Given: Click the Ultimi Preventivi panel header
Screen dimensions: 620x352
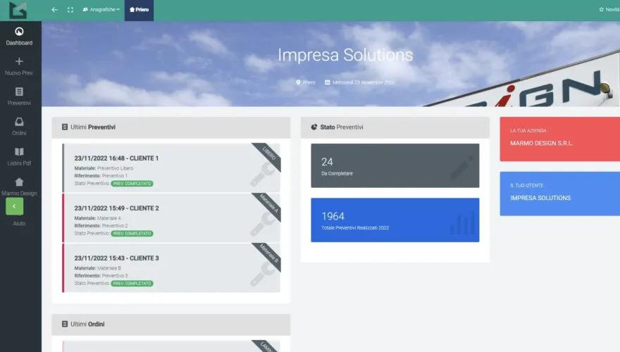Looking at the screenshot, I should [x=170, y=127].
